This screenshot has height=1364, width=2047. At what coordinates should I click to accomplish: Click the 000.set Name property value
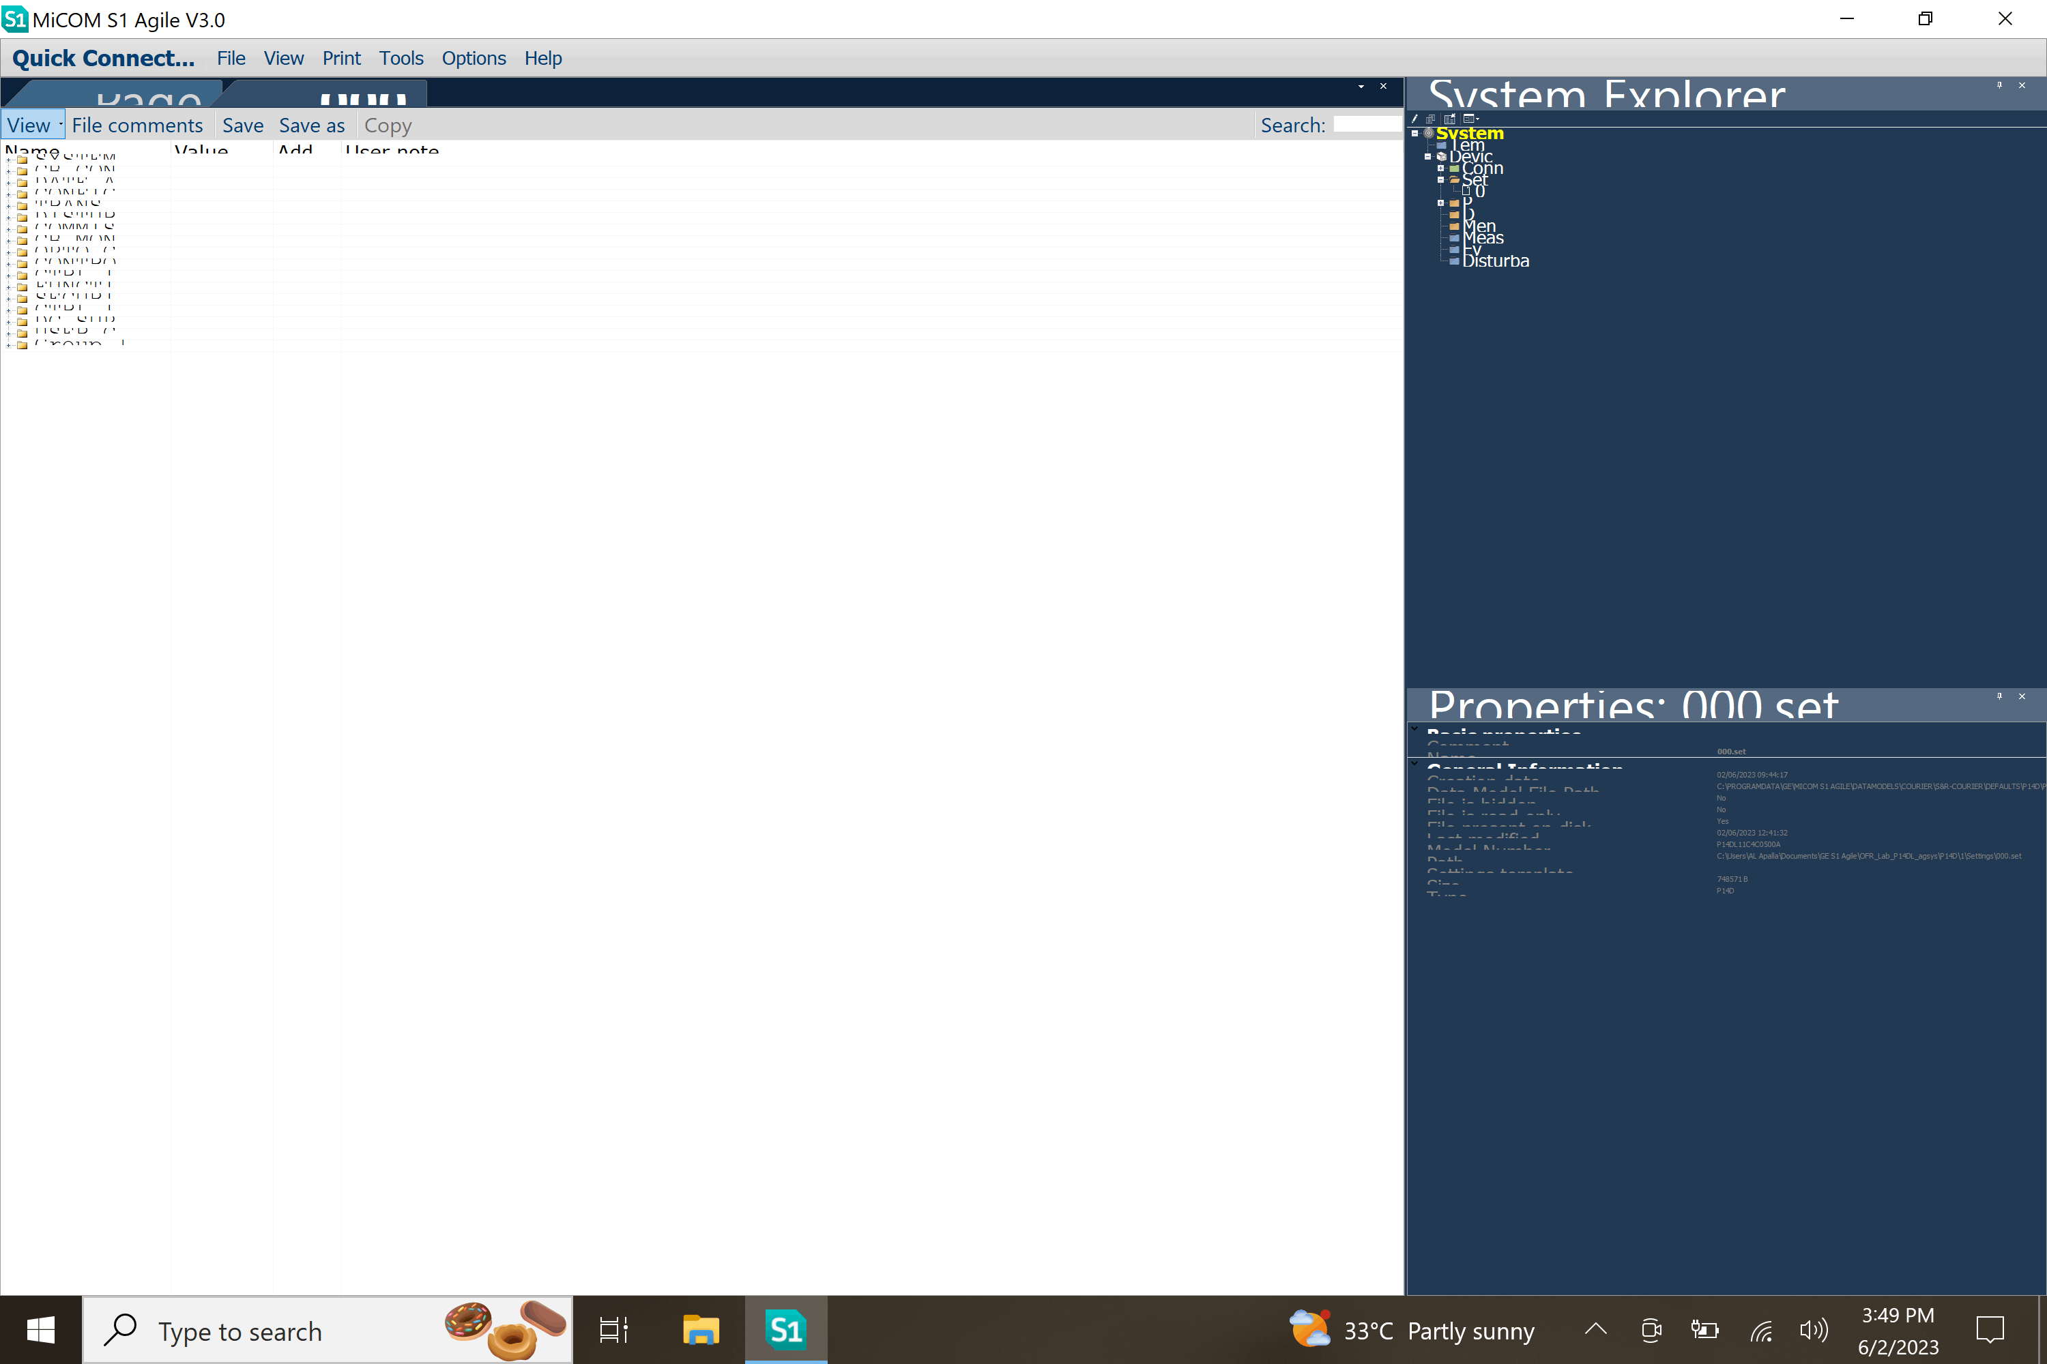[x=1731, y=752]
